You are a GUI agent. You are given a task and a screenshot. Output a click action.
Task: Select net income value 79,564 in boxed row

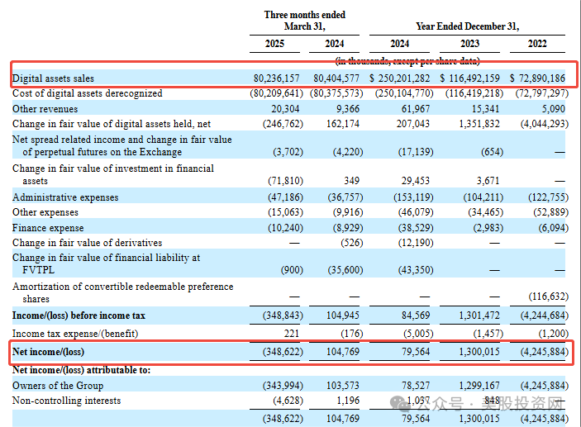(416, 352)
